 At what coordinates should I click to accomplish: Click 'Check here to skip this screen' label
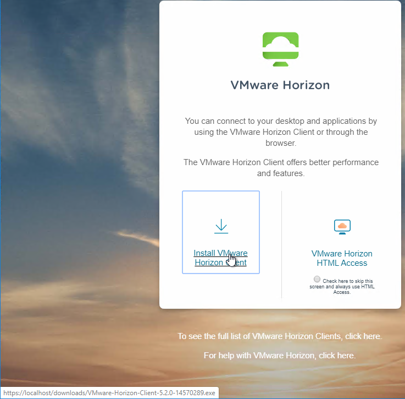342,286
